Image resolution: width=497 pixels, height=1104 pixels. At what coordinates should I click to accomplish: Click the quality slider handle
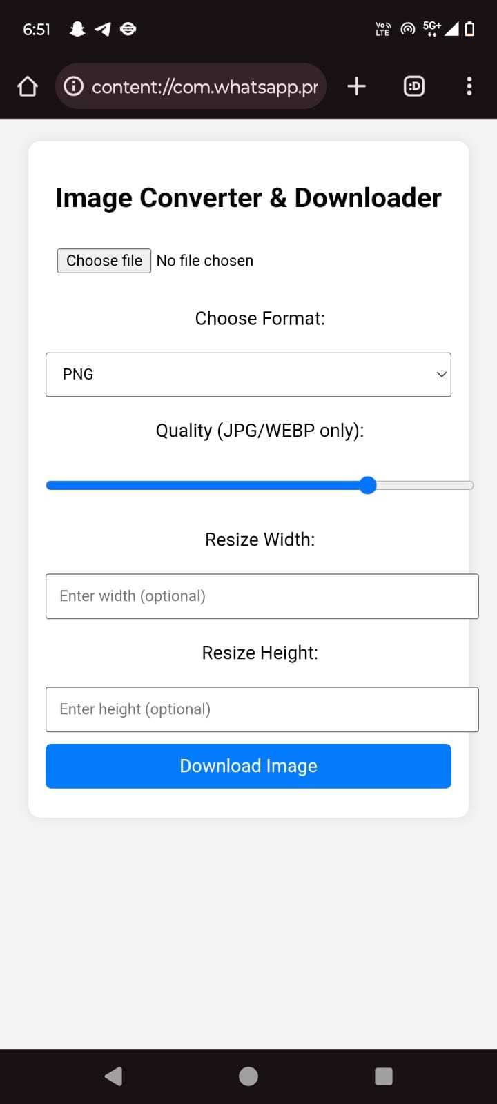[368, 486]
